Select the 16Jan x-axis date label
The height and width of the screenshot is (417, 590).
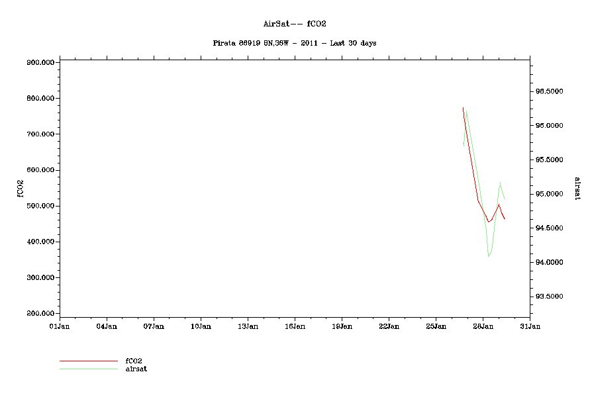coord(295,326)
